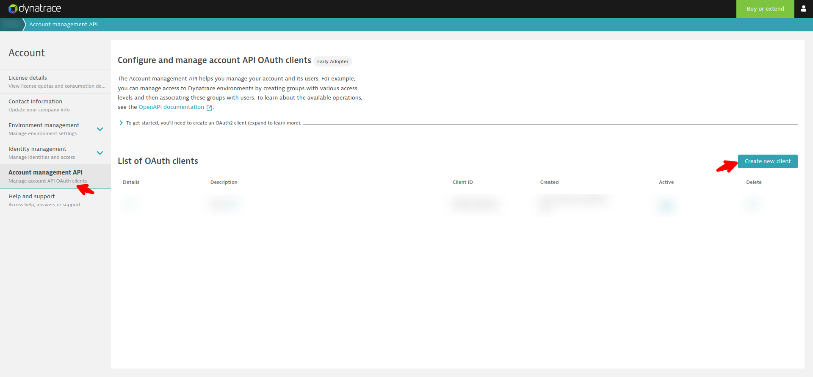
Task: Click the Description column header
Action: tap(224, 182)
